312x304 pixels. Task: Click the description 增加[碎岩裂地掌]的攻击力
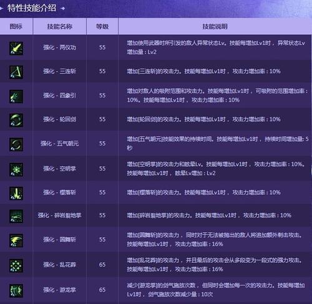click(209, 215)
